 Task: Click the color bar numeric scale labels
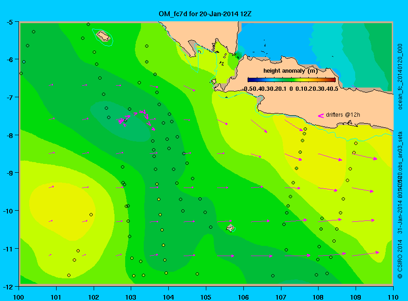coord(290,89)
